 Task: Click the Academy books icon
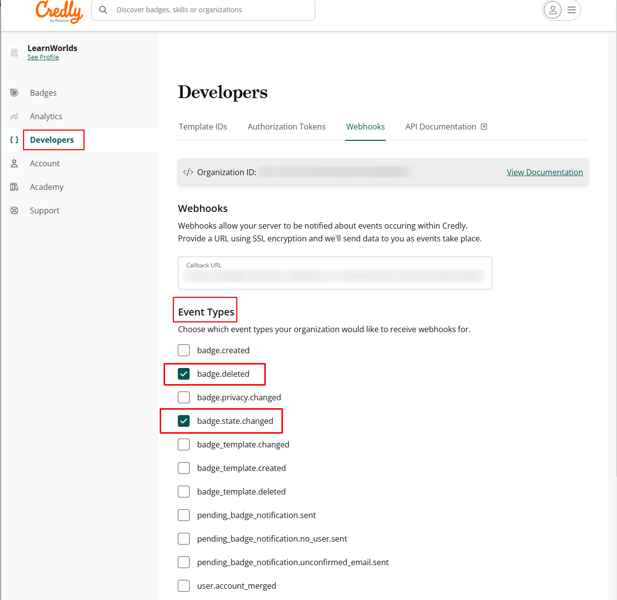pos(14,187)
